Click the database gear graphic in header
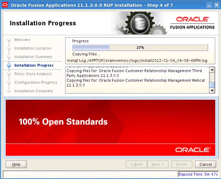 click(x=140, y=23)
